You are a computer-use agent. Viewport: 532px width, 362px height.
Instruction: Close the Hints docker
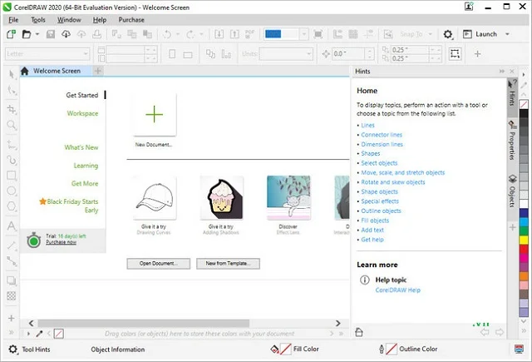click(x=512, y=72)
